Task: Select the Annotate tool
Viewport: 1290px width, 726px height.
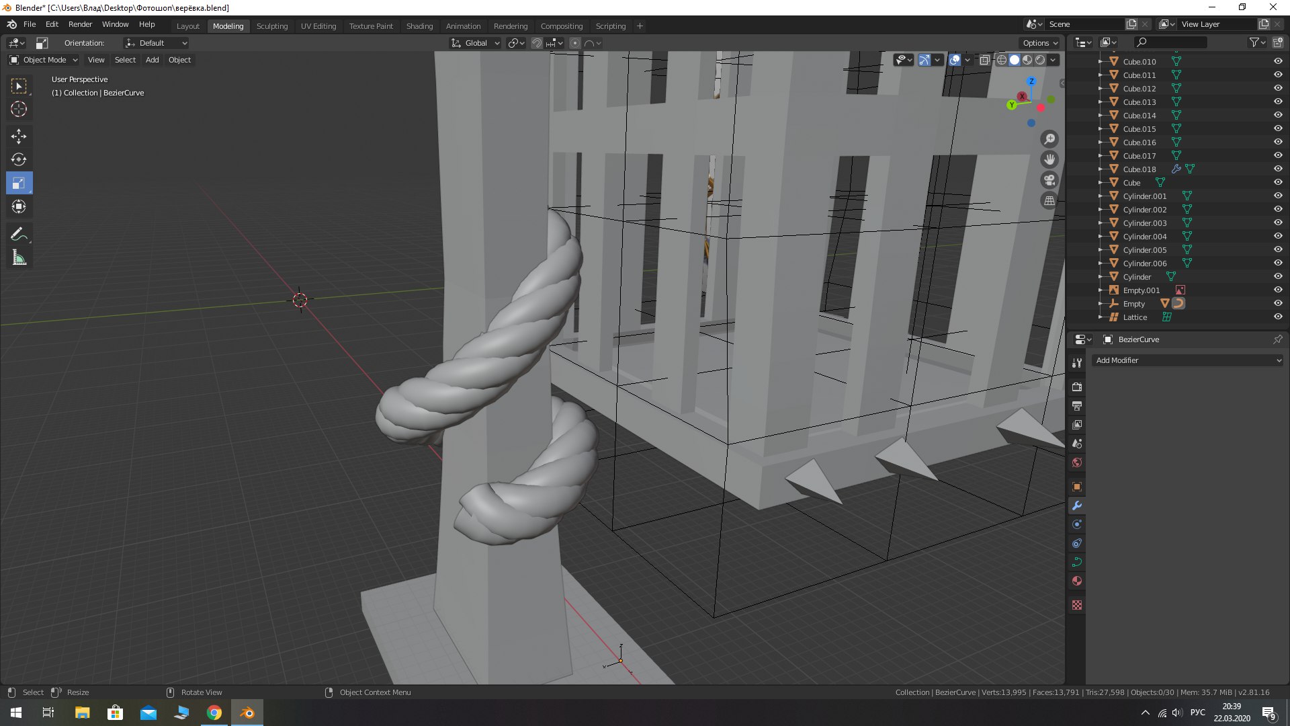Action: 19,235
